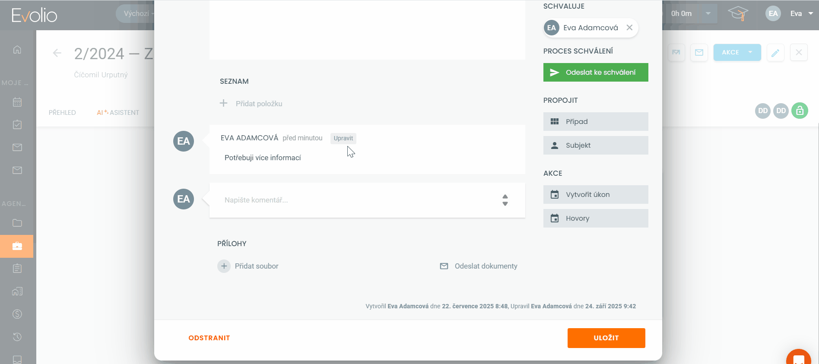Switch to the Přehled tab

coord(62,113)
